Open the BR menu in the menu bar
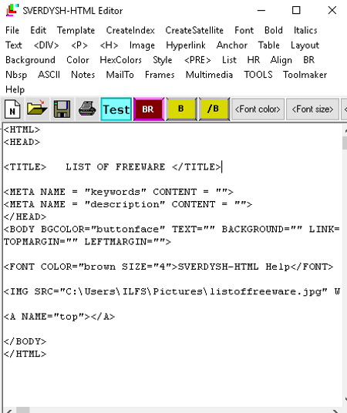Image resolution: width=347 pixels, height=413 pixels. pyautogui.click(x=308, y=60)
